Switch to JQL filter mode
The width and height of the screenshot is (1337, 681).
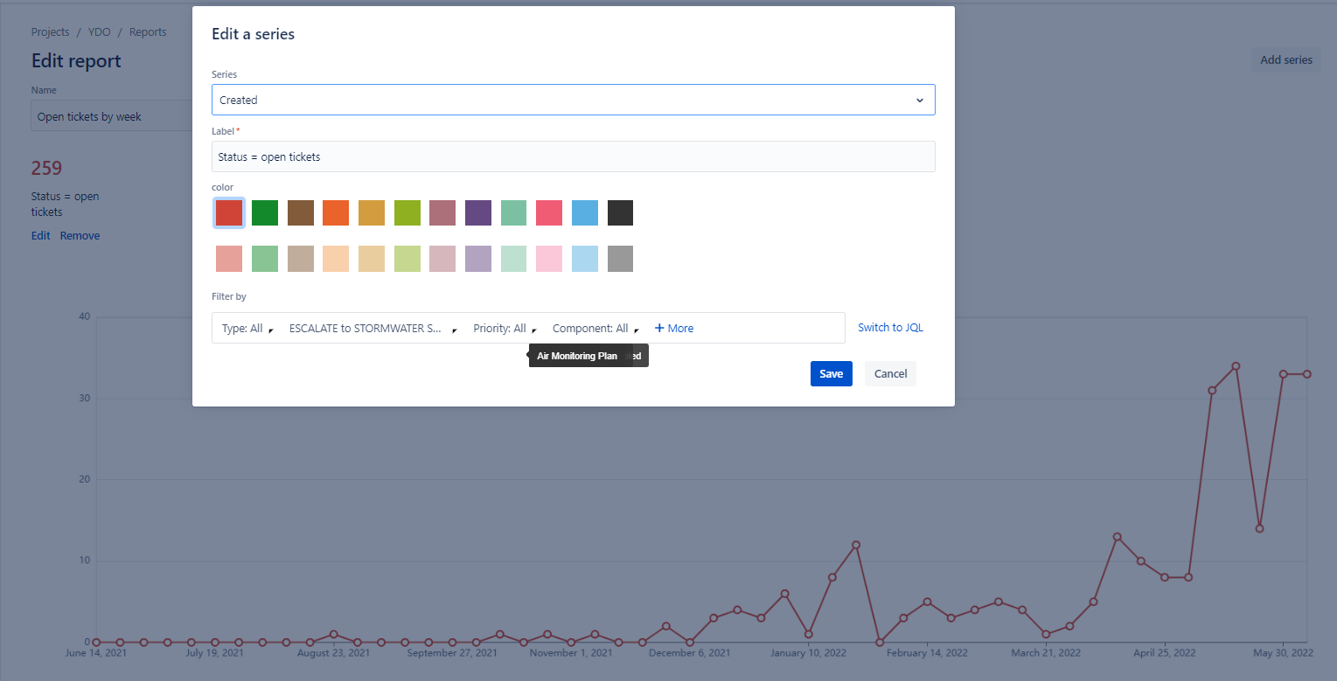(890, 328)
